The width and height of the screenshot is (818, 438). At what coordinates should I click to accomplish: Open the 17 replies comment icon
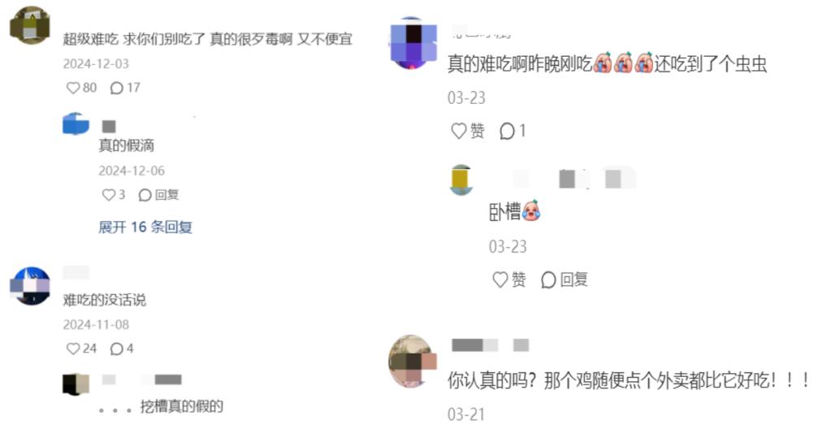pos(124,88)
